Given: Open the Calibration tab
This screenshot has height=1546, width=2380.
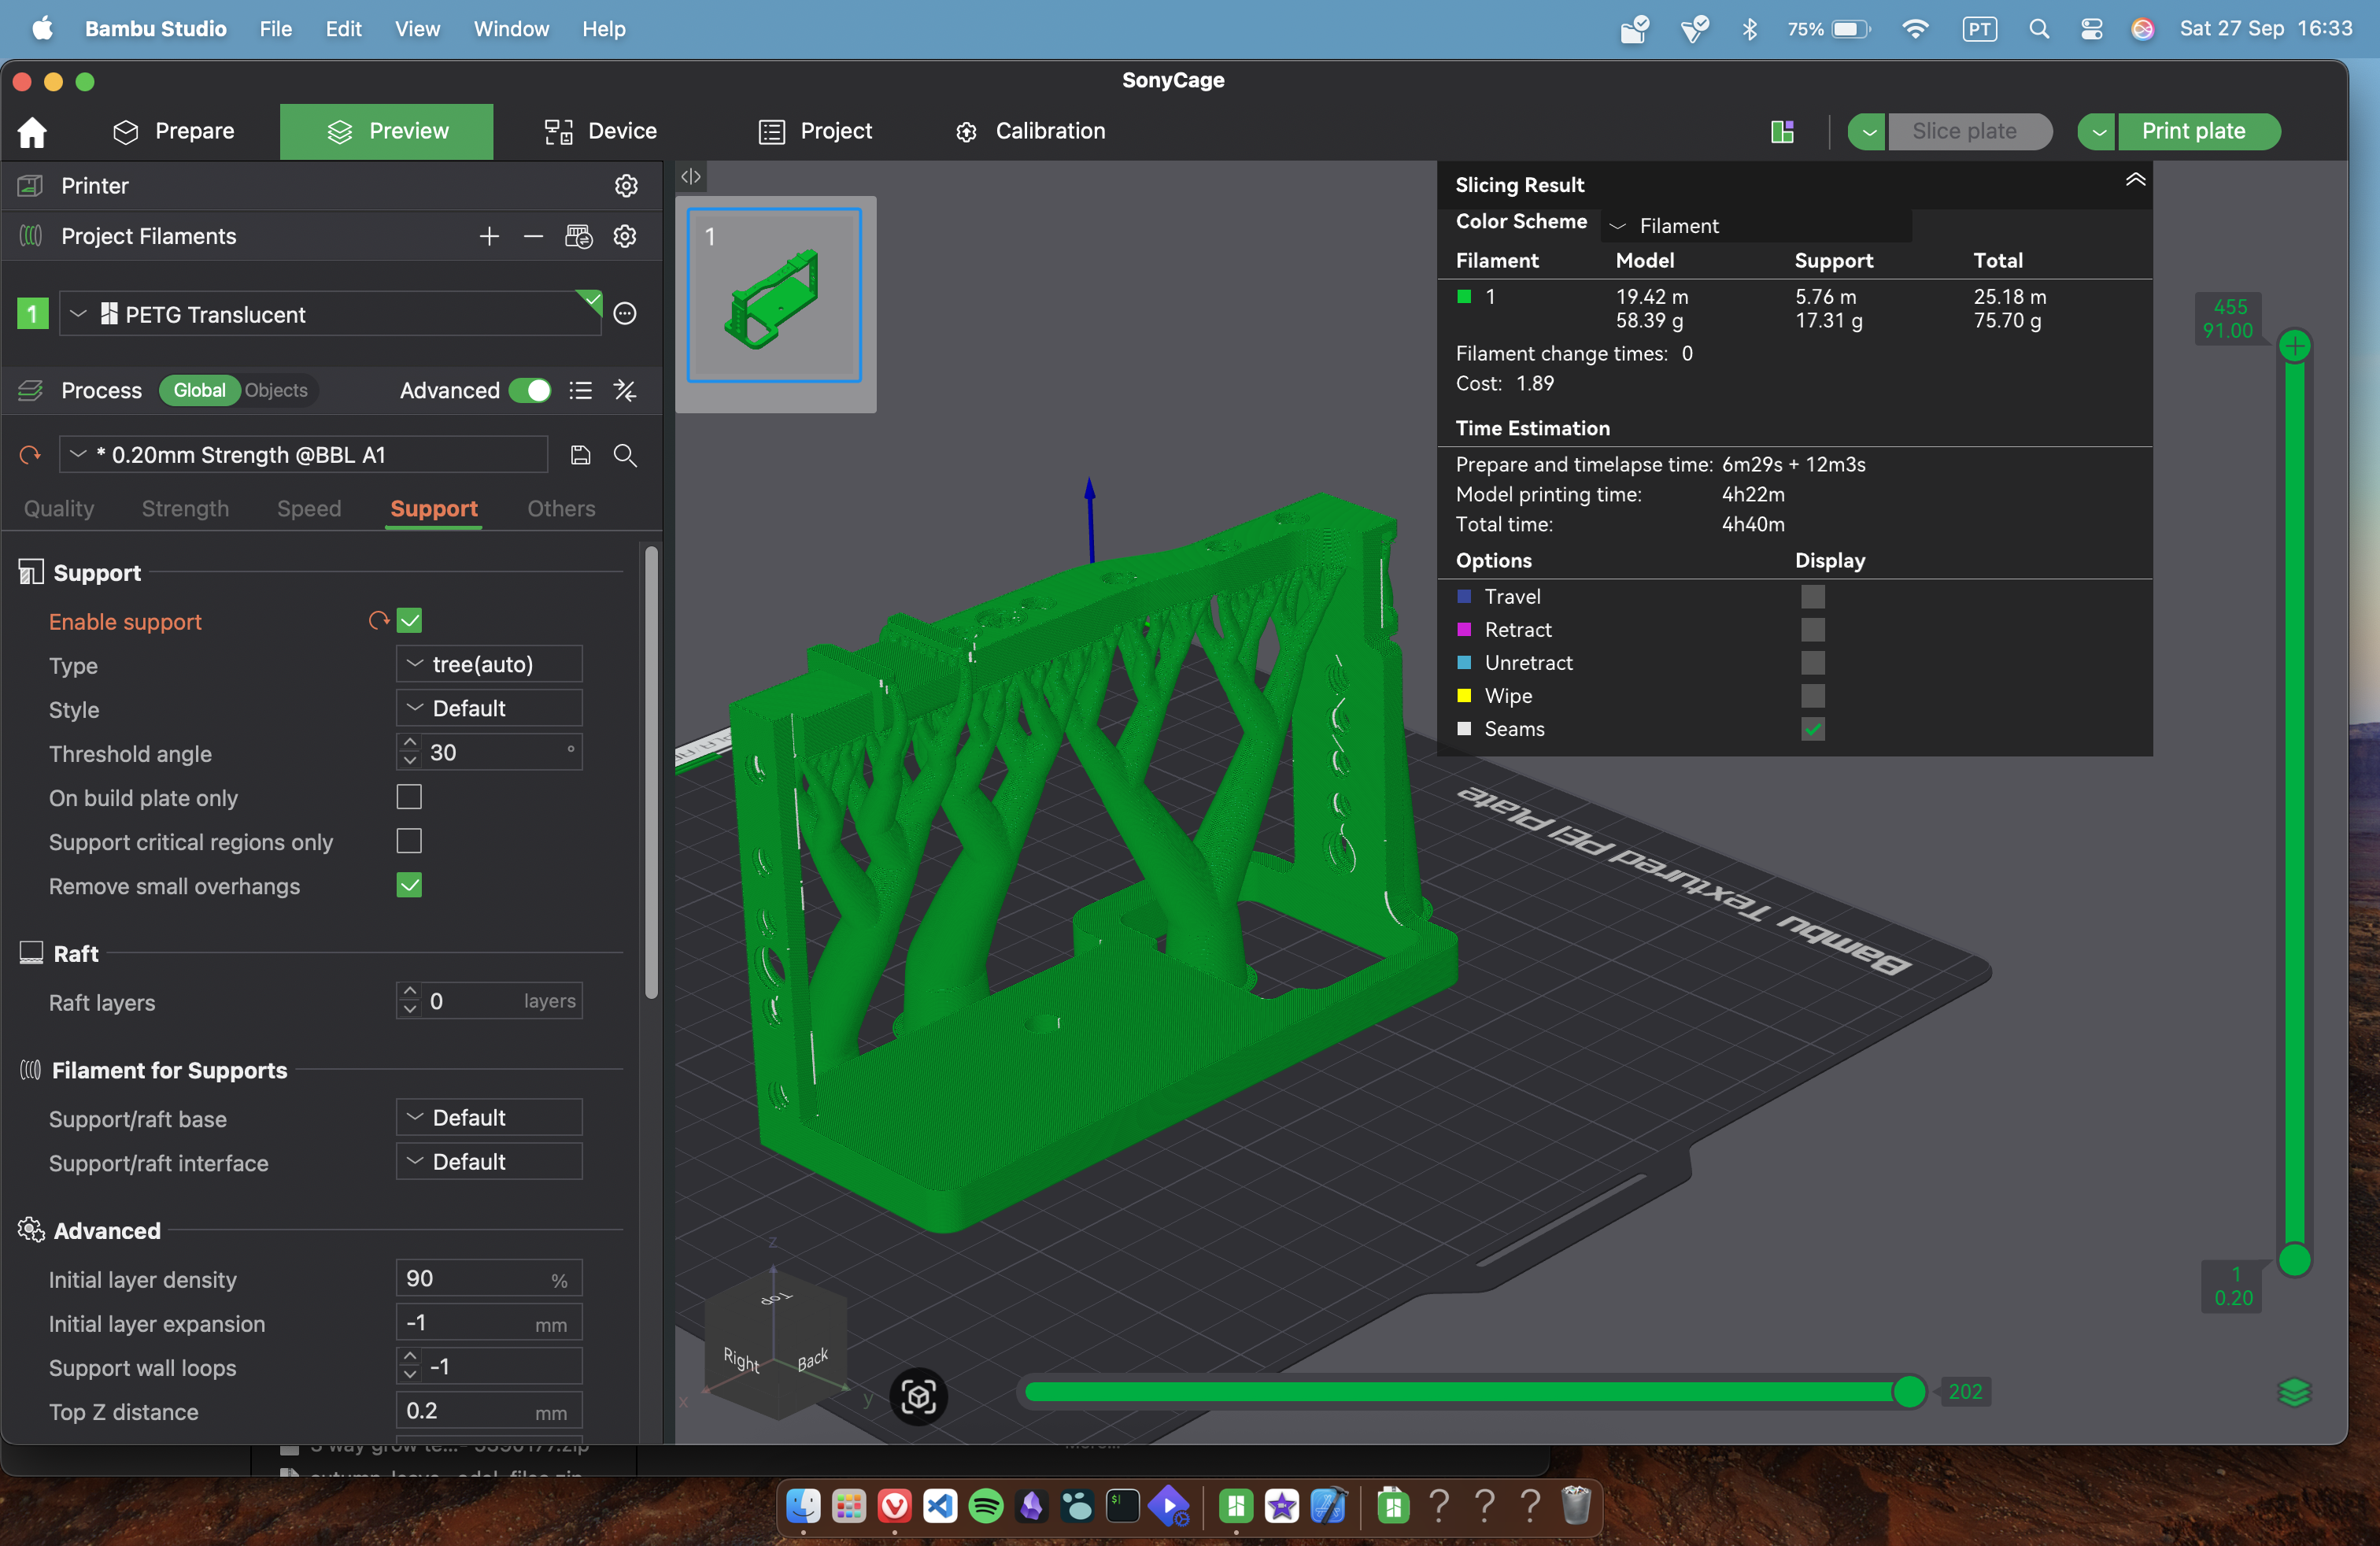Looking at the screenshot, I should (x=1030, y=131).
